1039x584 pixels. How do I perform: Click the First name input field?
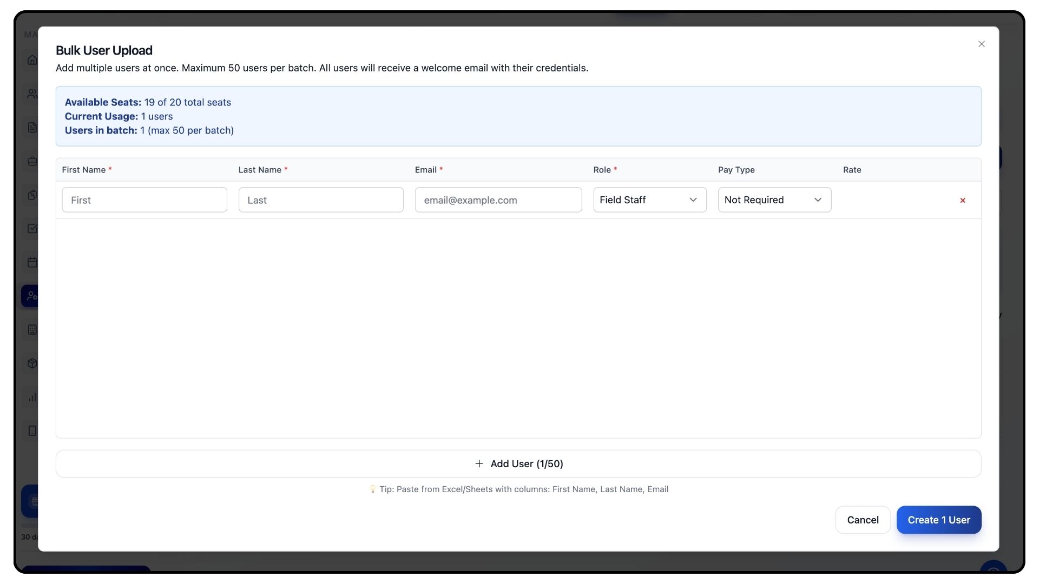(144, 200)
